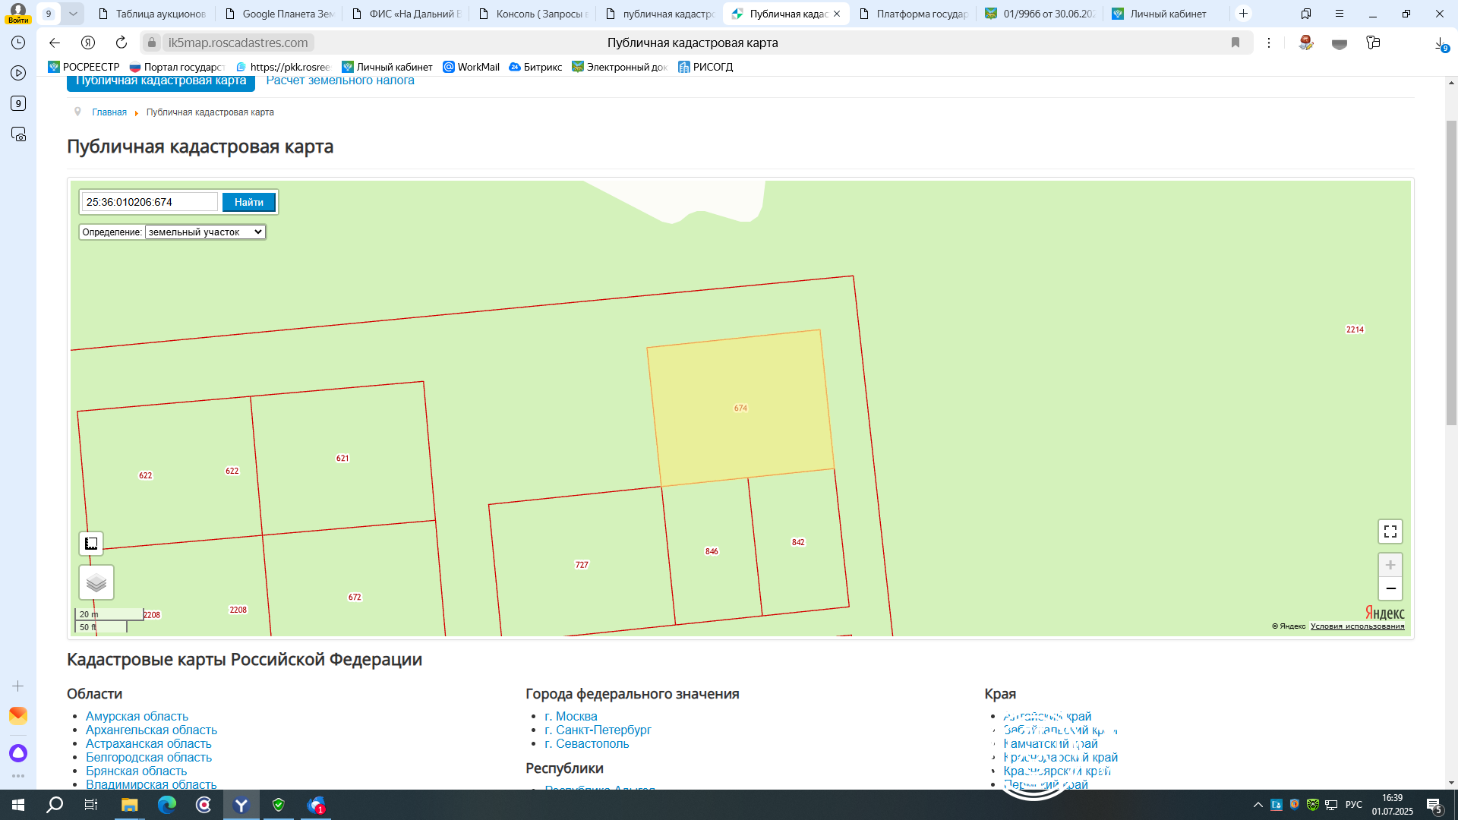1458x820 pixels.
Task: Expand the Определение object type dropdown
Action: click(205, 232)
